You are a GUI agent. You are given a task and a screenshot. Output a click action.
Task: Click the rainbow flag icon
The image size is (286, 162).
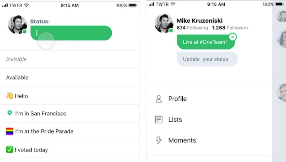pos(10,131)
